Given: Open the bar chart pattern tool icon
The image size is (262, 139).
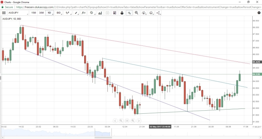Looking at the screenshot, I should coord(100,13).
